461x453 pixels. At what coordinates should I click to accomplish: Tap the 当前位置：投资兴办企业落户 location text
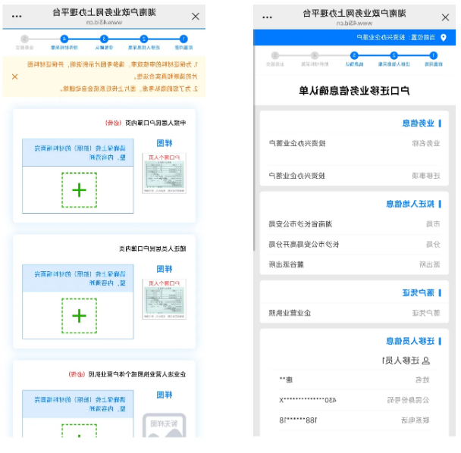click(x=396, y=38)
